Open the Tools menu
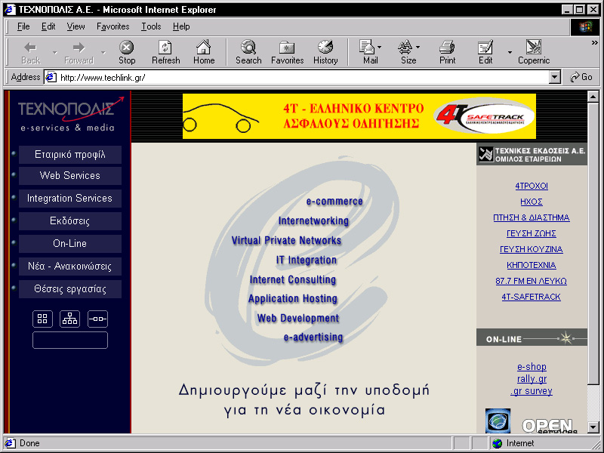 pos(151,26)
